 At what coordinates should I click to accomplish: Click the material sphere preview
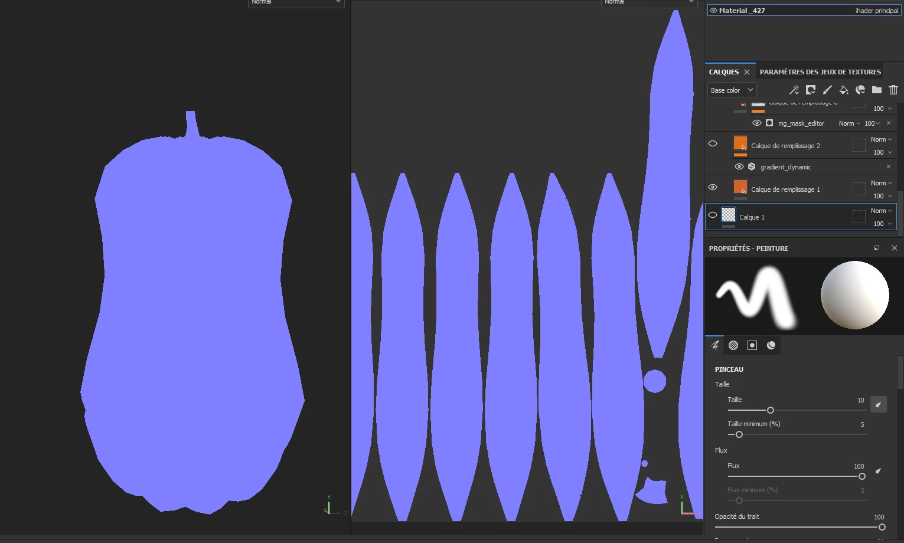pyautogui.click(x=854, y=295)
